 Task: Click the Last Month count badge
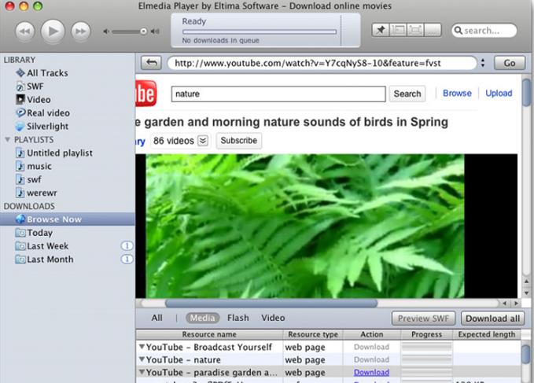pyautogui.click(x=127, y=259)
